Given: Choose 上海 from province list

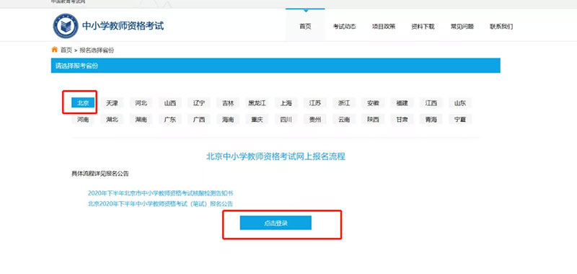Looking at the screenshot, I should pyautogui.click(x=286, y=103).
